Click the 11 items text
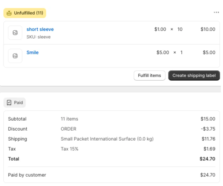Screen dimensions: 223x186 tap(69, 119)
